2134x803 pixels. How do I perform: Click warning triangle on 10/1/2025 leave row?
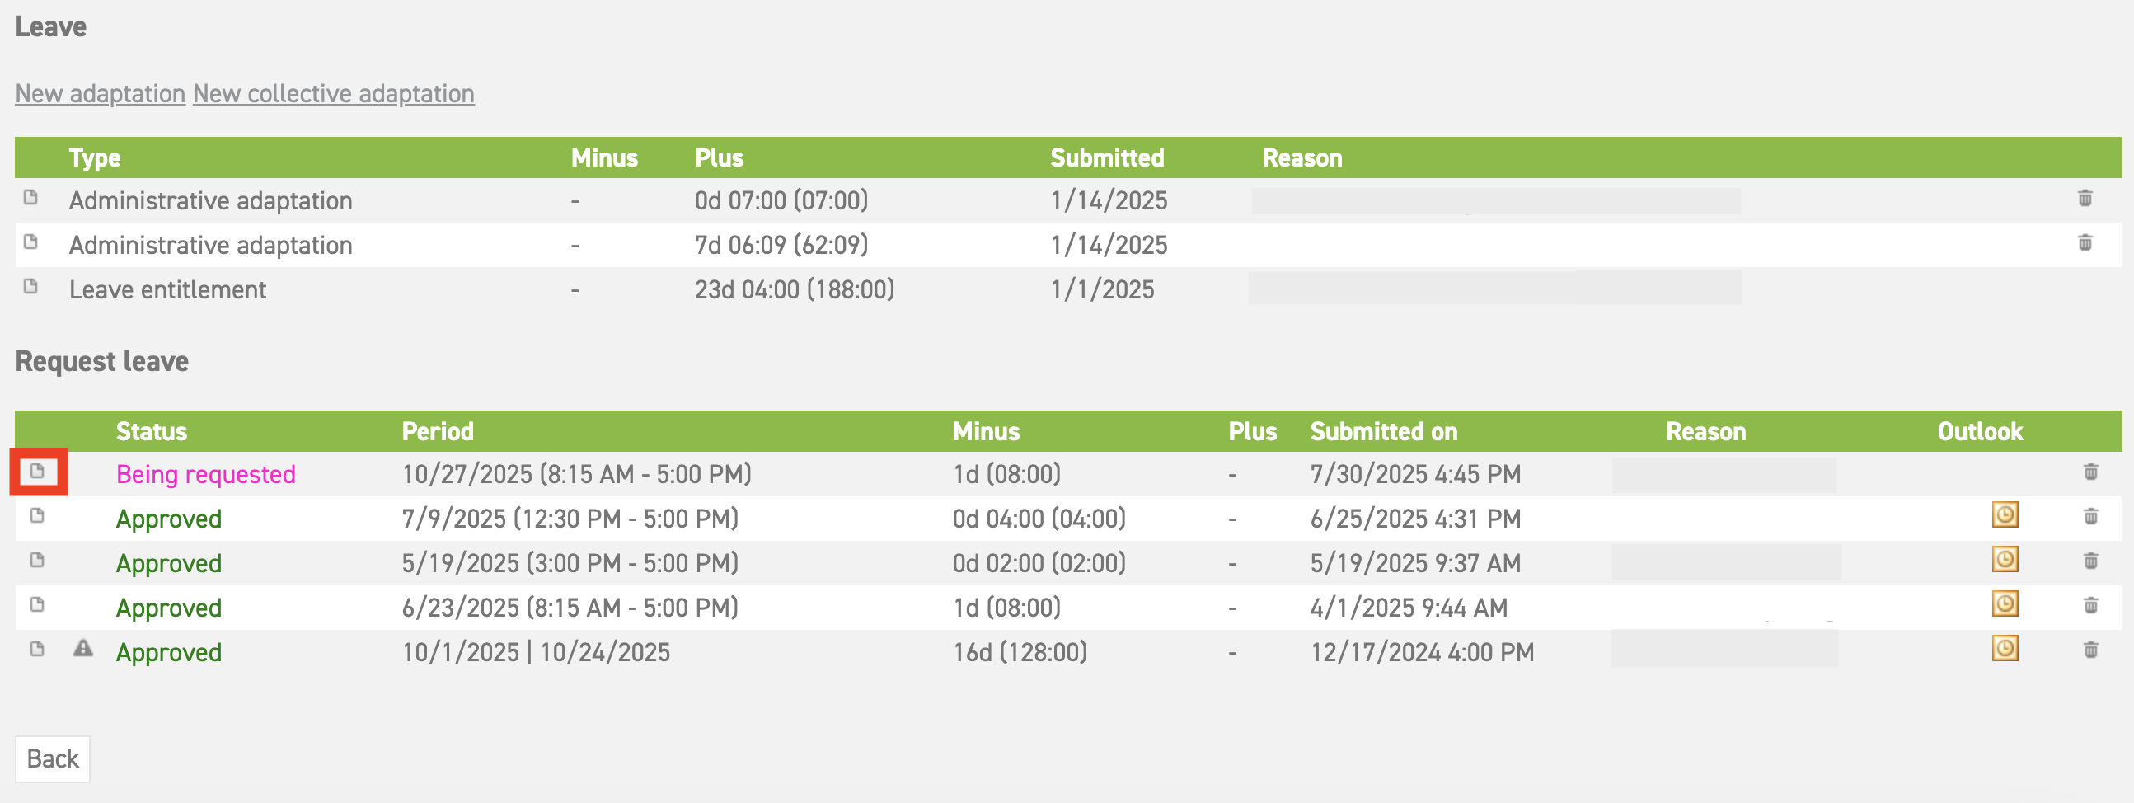[x=83, y=648]
